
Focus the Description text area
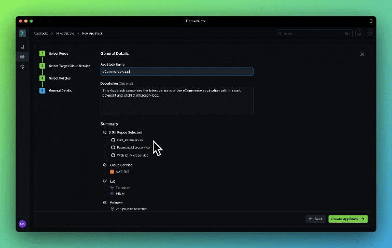[177, 101]
